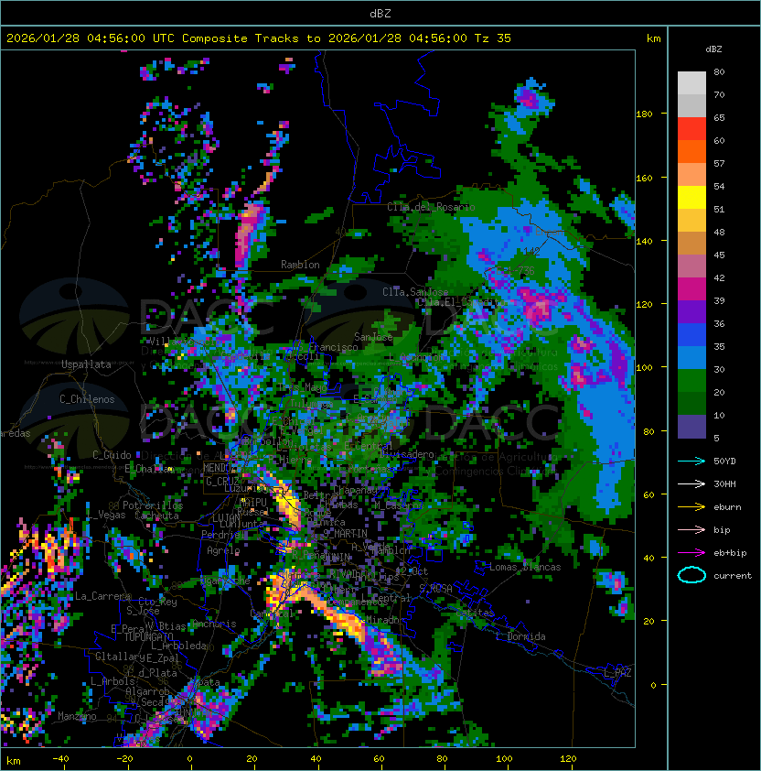Click the MAIPU place label
This screenshot has height=771, width=761.
pyautogui.click(x=253, y=503)
